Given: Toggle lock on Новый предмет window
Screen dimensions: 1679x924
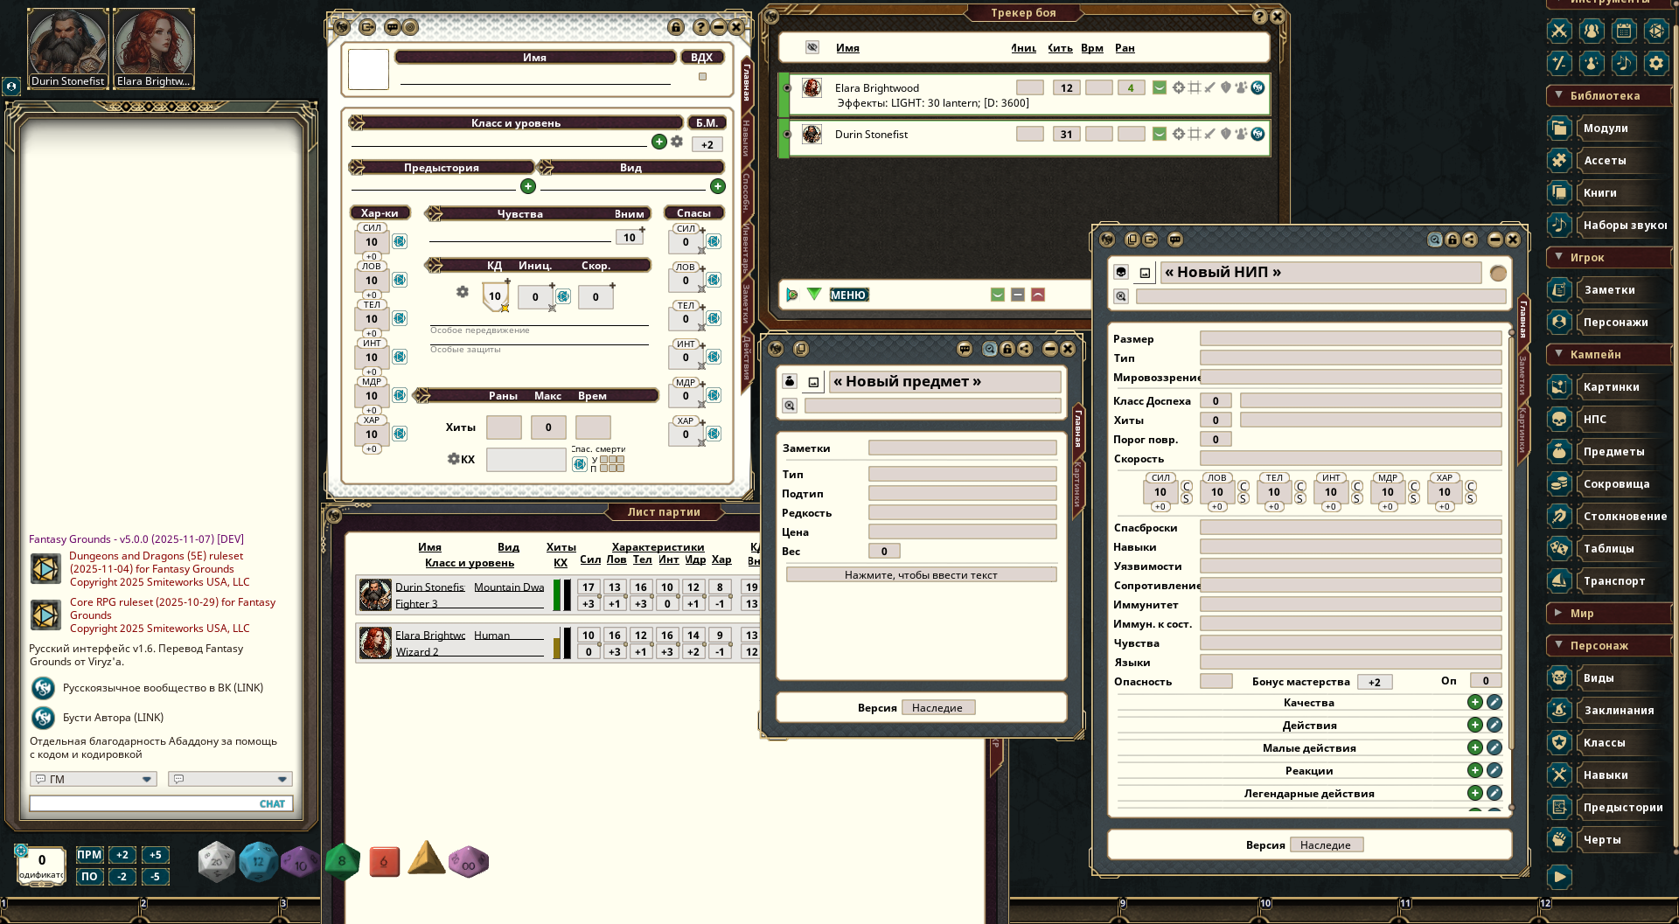Looking at the screenshot, I should point(1007,349).
